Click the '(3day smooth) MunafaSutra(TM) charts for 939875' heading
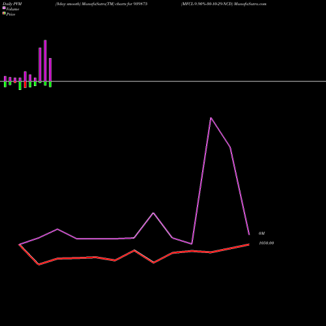 [101, 4]
